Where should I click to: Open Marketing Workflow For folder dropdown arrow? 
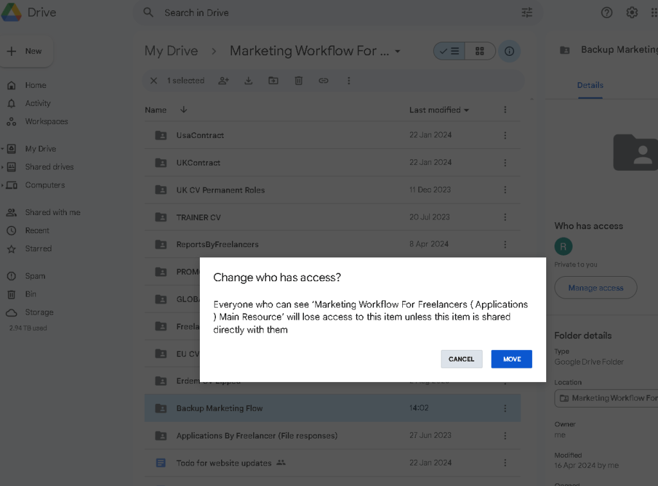click(x=397, y=51)
